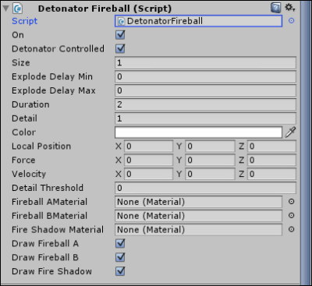Open object picker for Fire Shadow Material
The width and height of the screenshot is (312, 286).
point(291,229)
